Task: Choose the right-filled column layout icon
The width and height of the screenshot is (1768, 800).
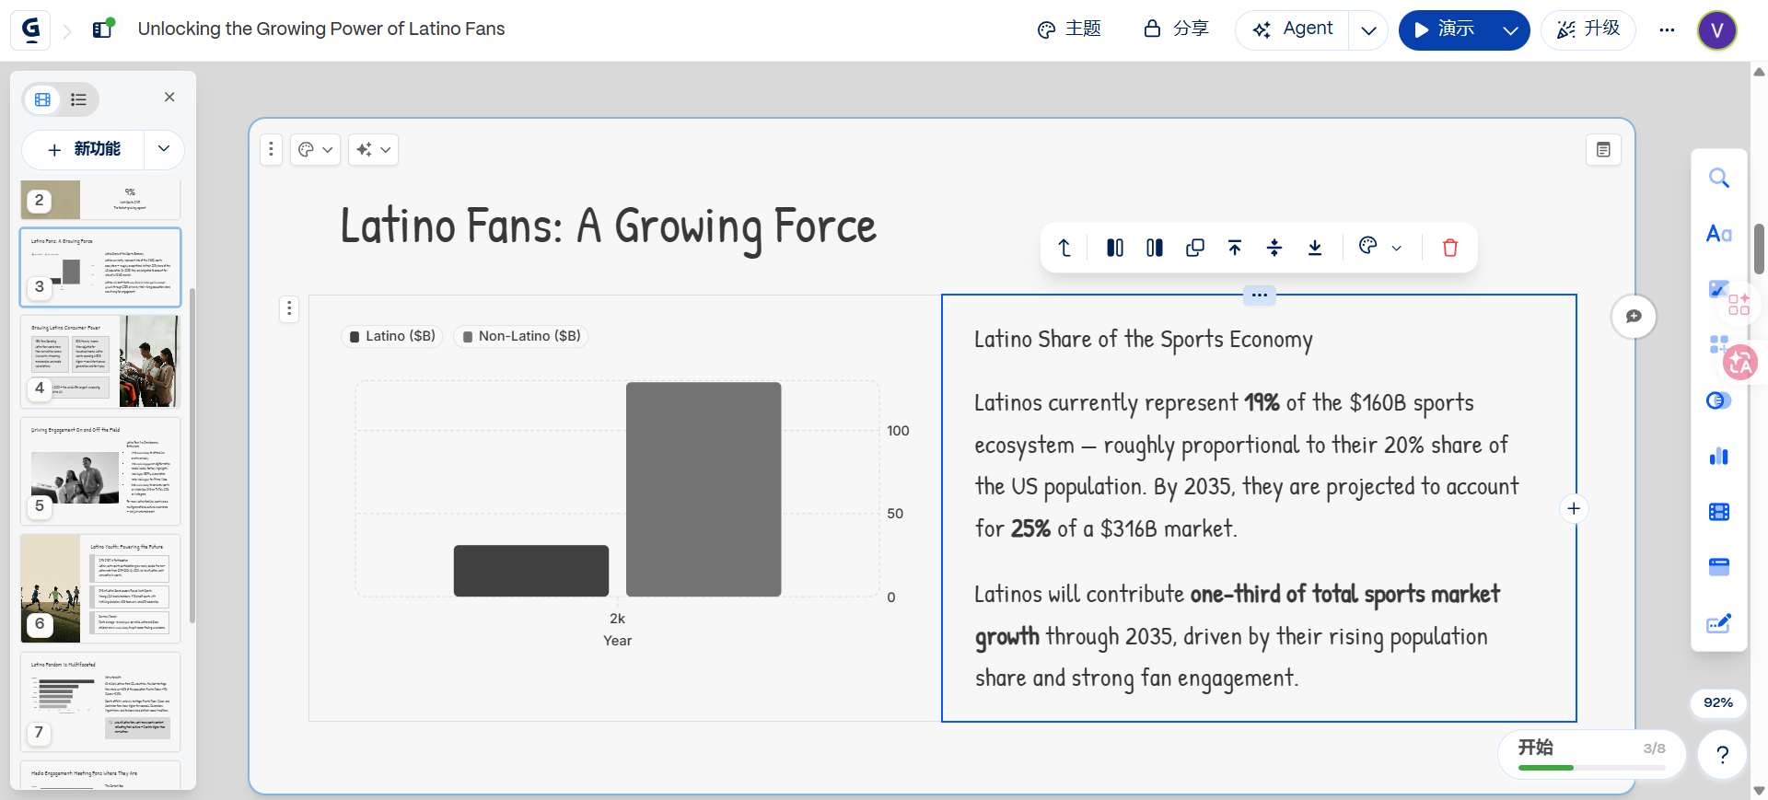Action: [x=1155, y=248]
